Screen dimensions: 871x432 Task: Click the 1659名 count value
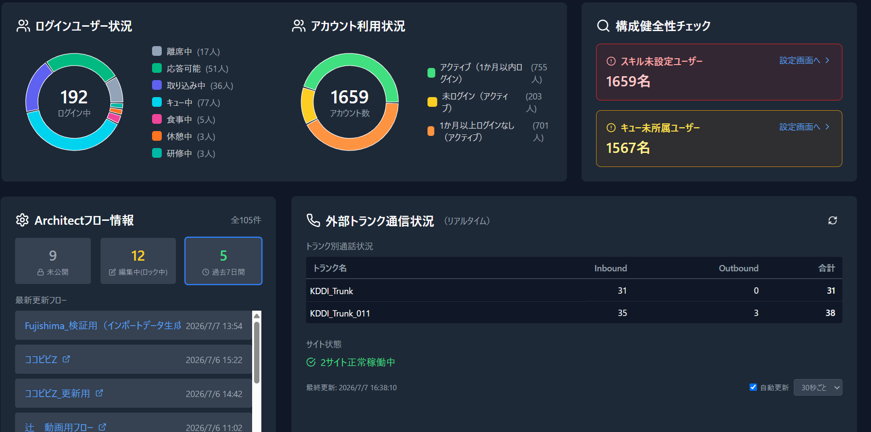click(x=628, y=81)
